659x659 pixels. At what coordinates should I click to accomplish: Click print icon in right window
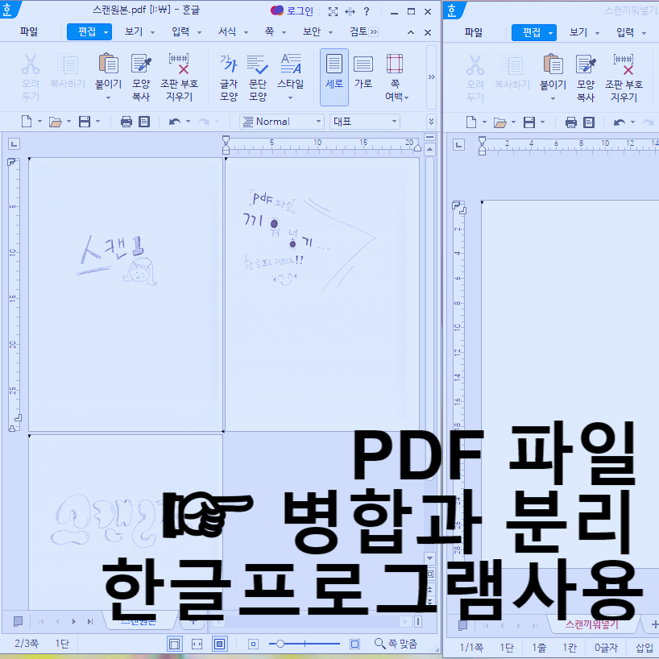click(x=570, y=122)
